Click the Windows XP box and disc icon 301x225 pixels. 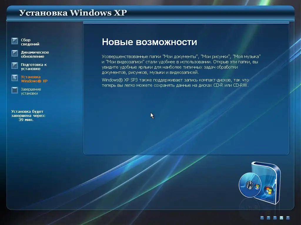(260, 183)
